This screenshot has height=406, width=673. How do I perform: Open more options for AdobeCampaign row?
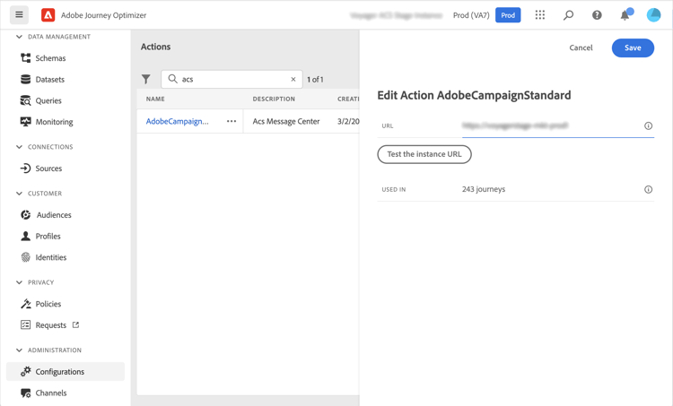click(232, 121)
